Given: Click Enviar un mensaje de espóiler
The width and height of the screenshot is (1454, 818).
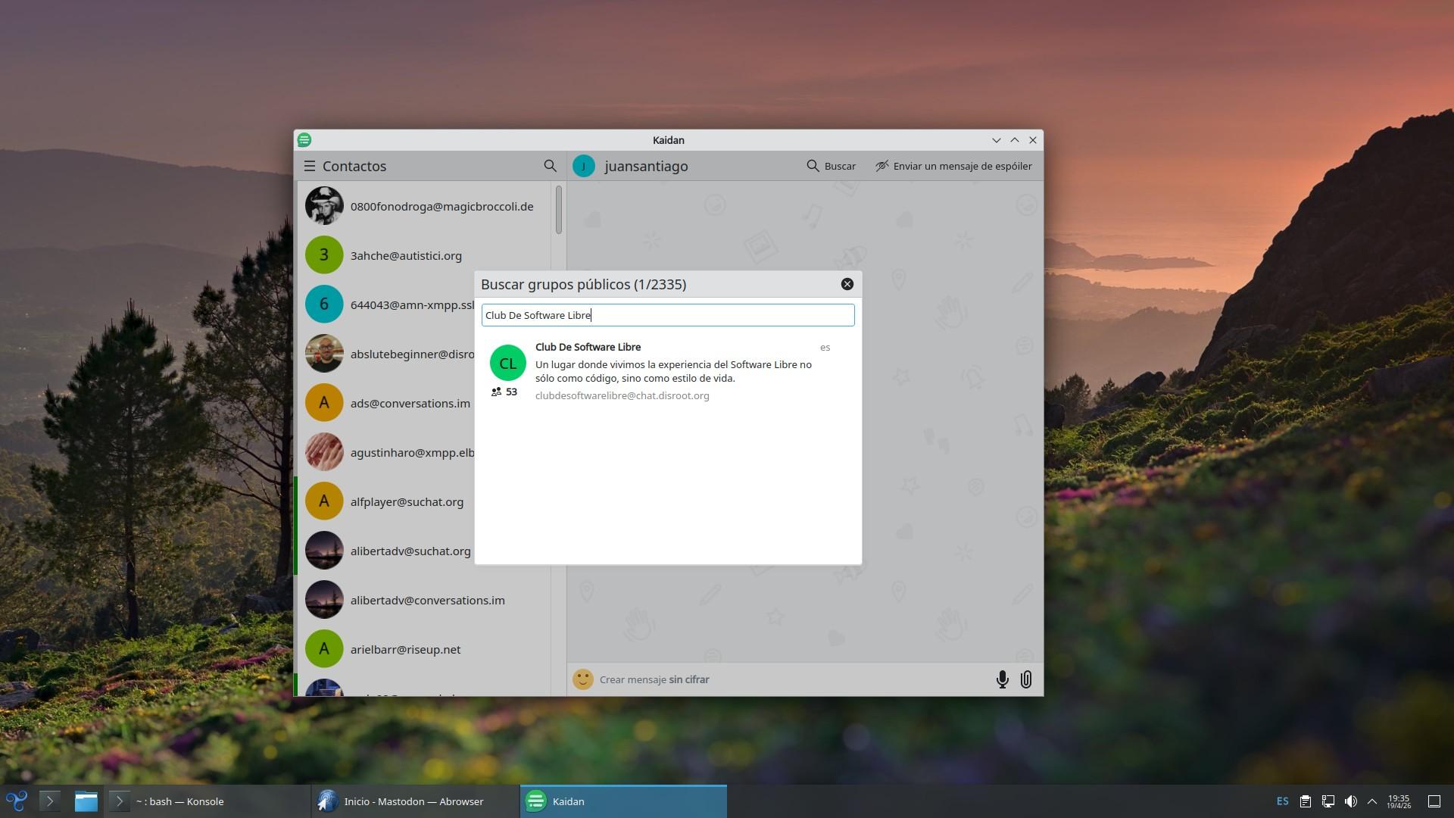Looking at the screenshot, I should point(953,166).
